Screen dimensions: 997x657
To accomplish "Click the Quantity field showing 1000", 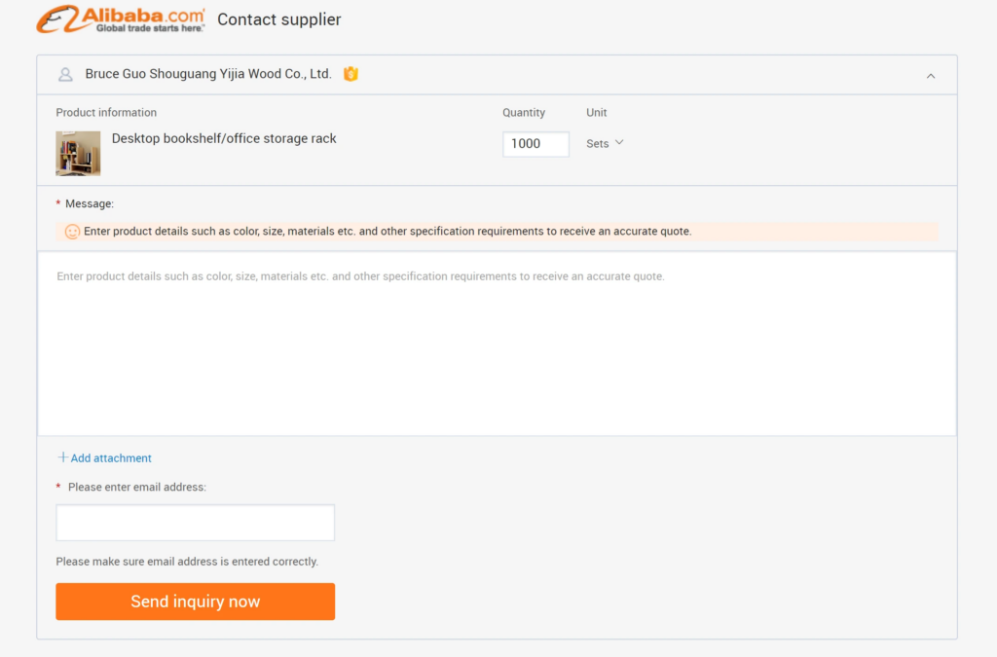I will click(x=535, y=143).
